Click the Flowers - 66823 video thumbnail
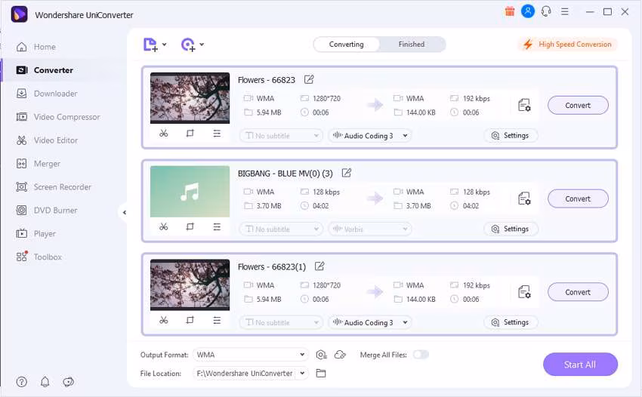The image size is (642, 397). point(190,98)
